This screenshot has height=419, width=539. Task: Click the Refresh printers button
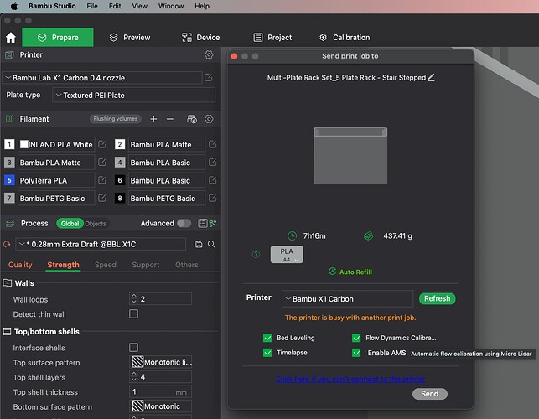(437, 298)
